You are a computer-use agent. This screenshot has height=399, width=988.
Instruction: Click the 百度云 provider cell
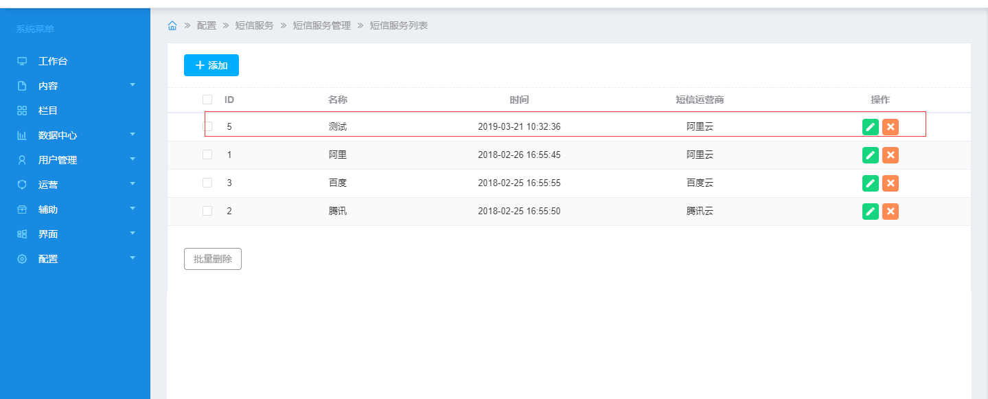pos(700,183)
